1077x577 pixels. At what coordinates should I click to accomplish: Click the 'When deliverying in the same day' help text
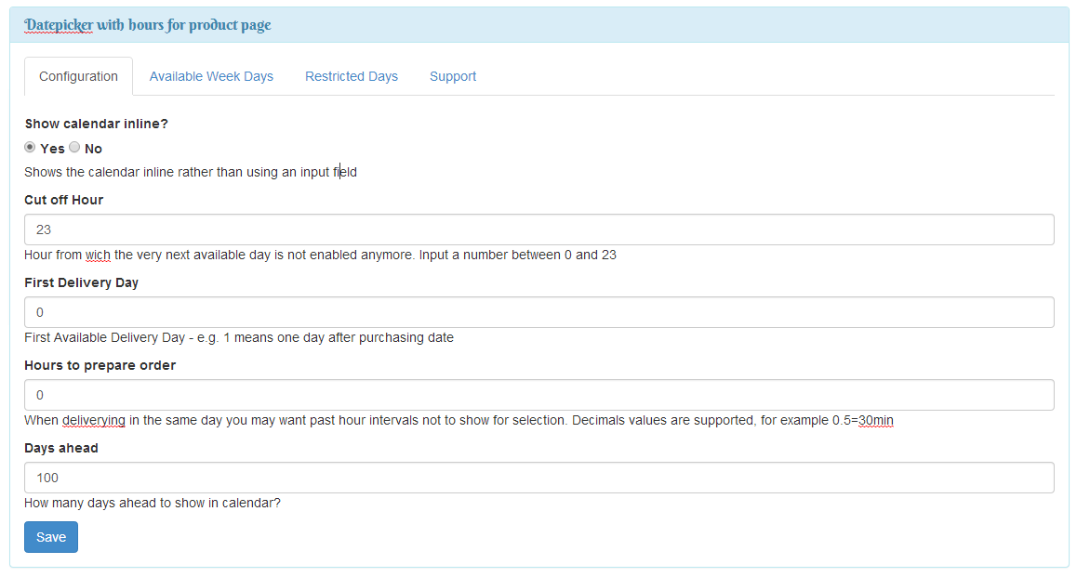[459, 420]
